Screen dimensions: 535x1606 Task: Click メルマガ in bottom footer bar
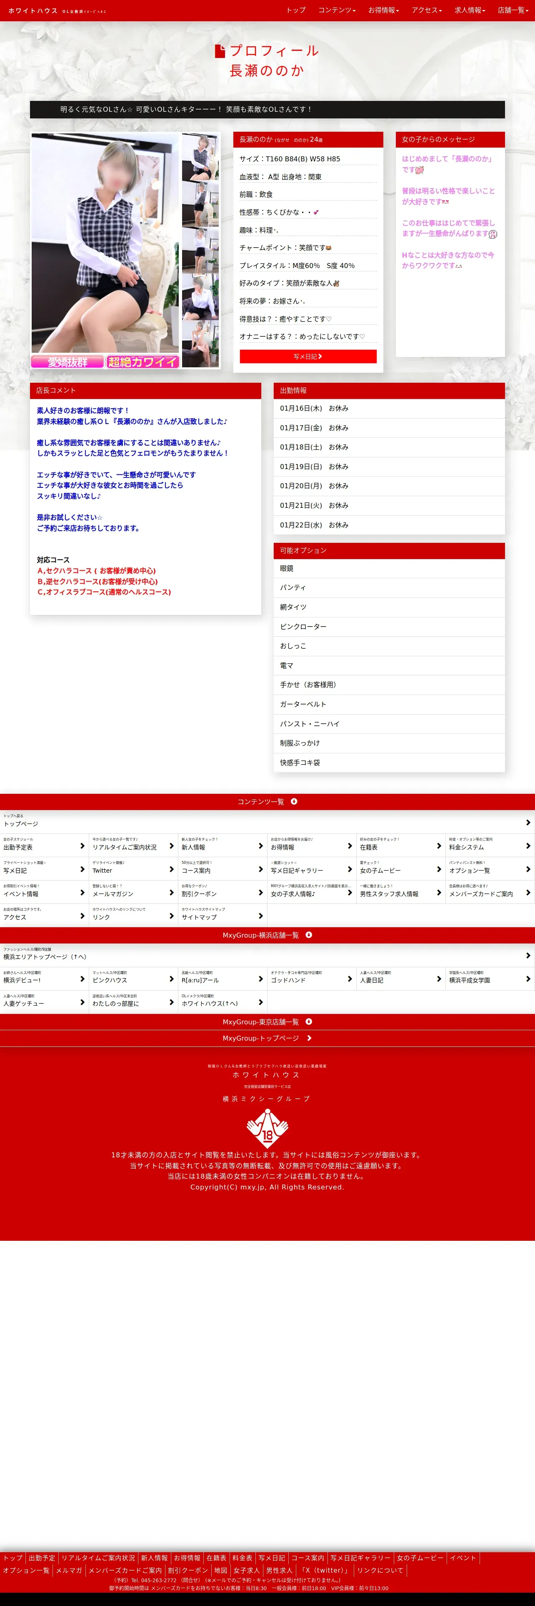(68, 1571)
